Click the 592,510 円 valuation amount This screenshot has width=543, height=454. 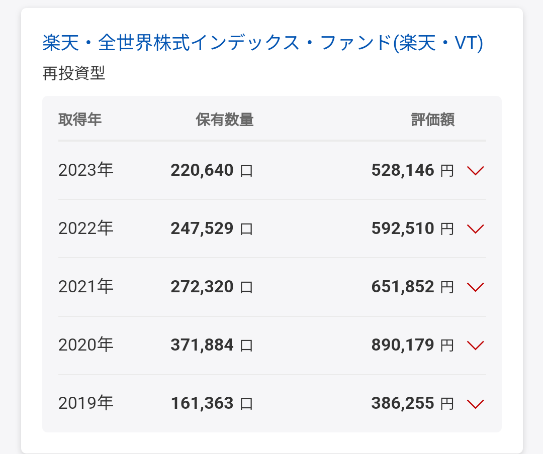click(412, 229)
